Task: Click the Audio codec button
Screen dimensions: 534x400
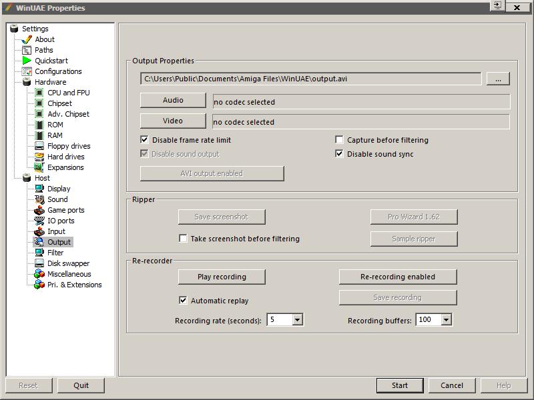Action: tap(173, 100)
